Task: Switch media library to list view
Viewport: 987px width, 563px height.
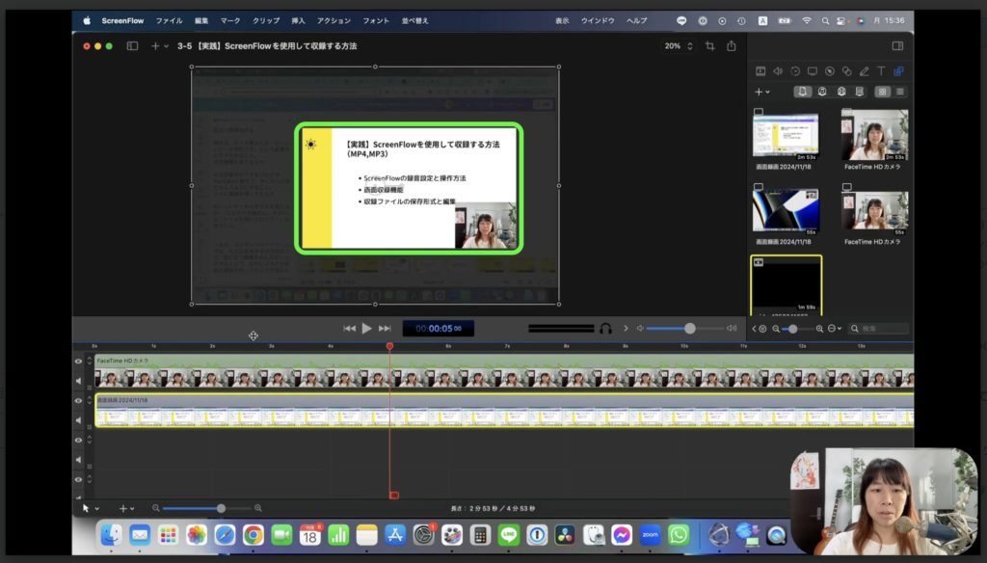Action: click(x=900, y=92)
